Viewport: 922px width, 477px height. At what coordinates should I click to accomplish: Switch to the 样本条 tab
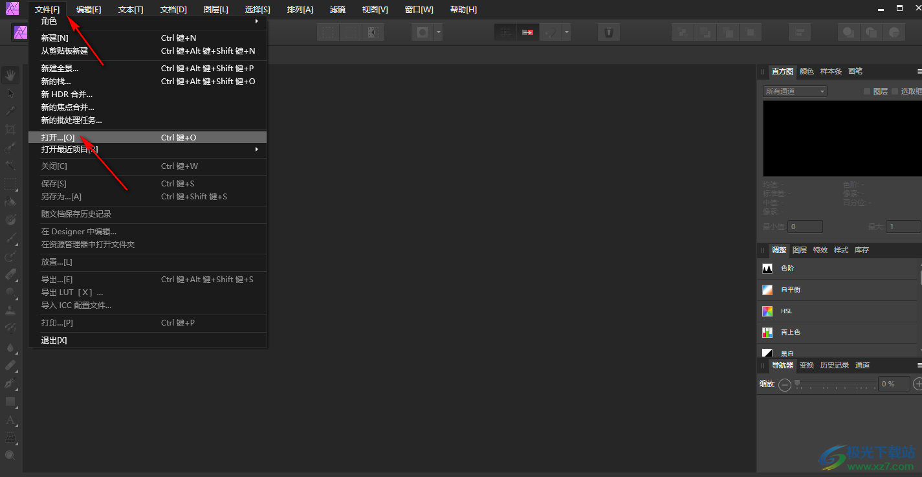pos(831,71)
